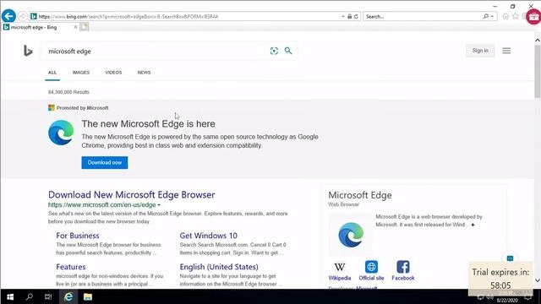Click the Sign in button
Screen dimensions: 541x304
(480, 51)
